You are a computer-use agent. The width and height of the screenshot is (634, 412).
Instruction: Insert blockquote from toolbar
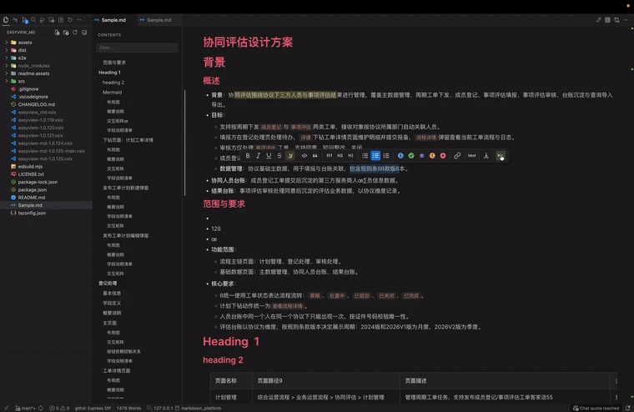point(314,156)
